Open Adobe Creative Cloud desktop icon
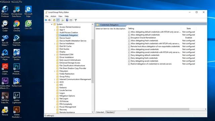Image resolution: width=215 pixels, height=121 pixels. click(5, 69)
